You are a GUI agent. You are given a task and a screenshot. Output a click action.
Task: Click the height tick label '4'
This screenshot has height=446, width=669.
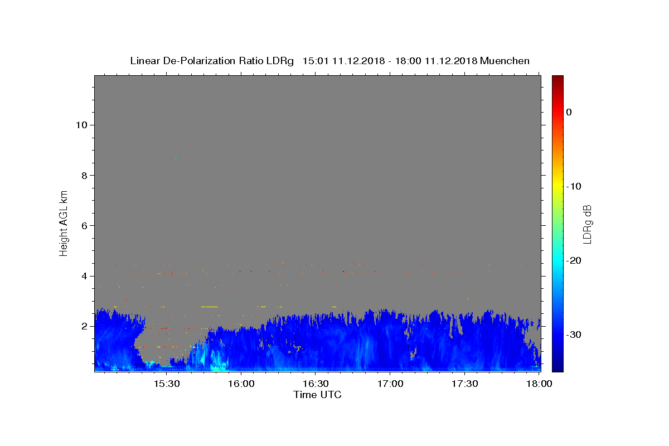[x=84, y=276]
